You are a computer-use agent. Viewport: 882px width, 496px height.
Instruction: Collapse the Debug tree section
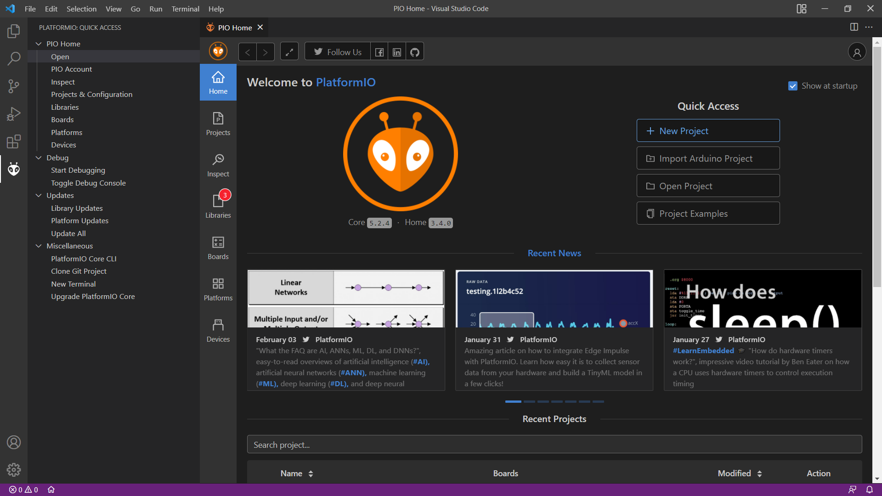[x=39, y=158]
